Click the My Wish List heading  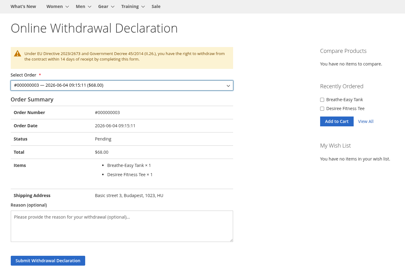pos(336,146)
